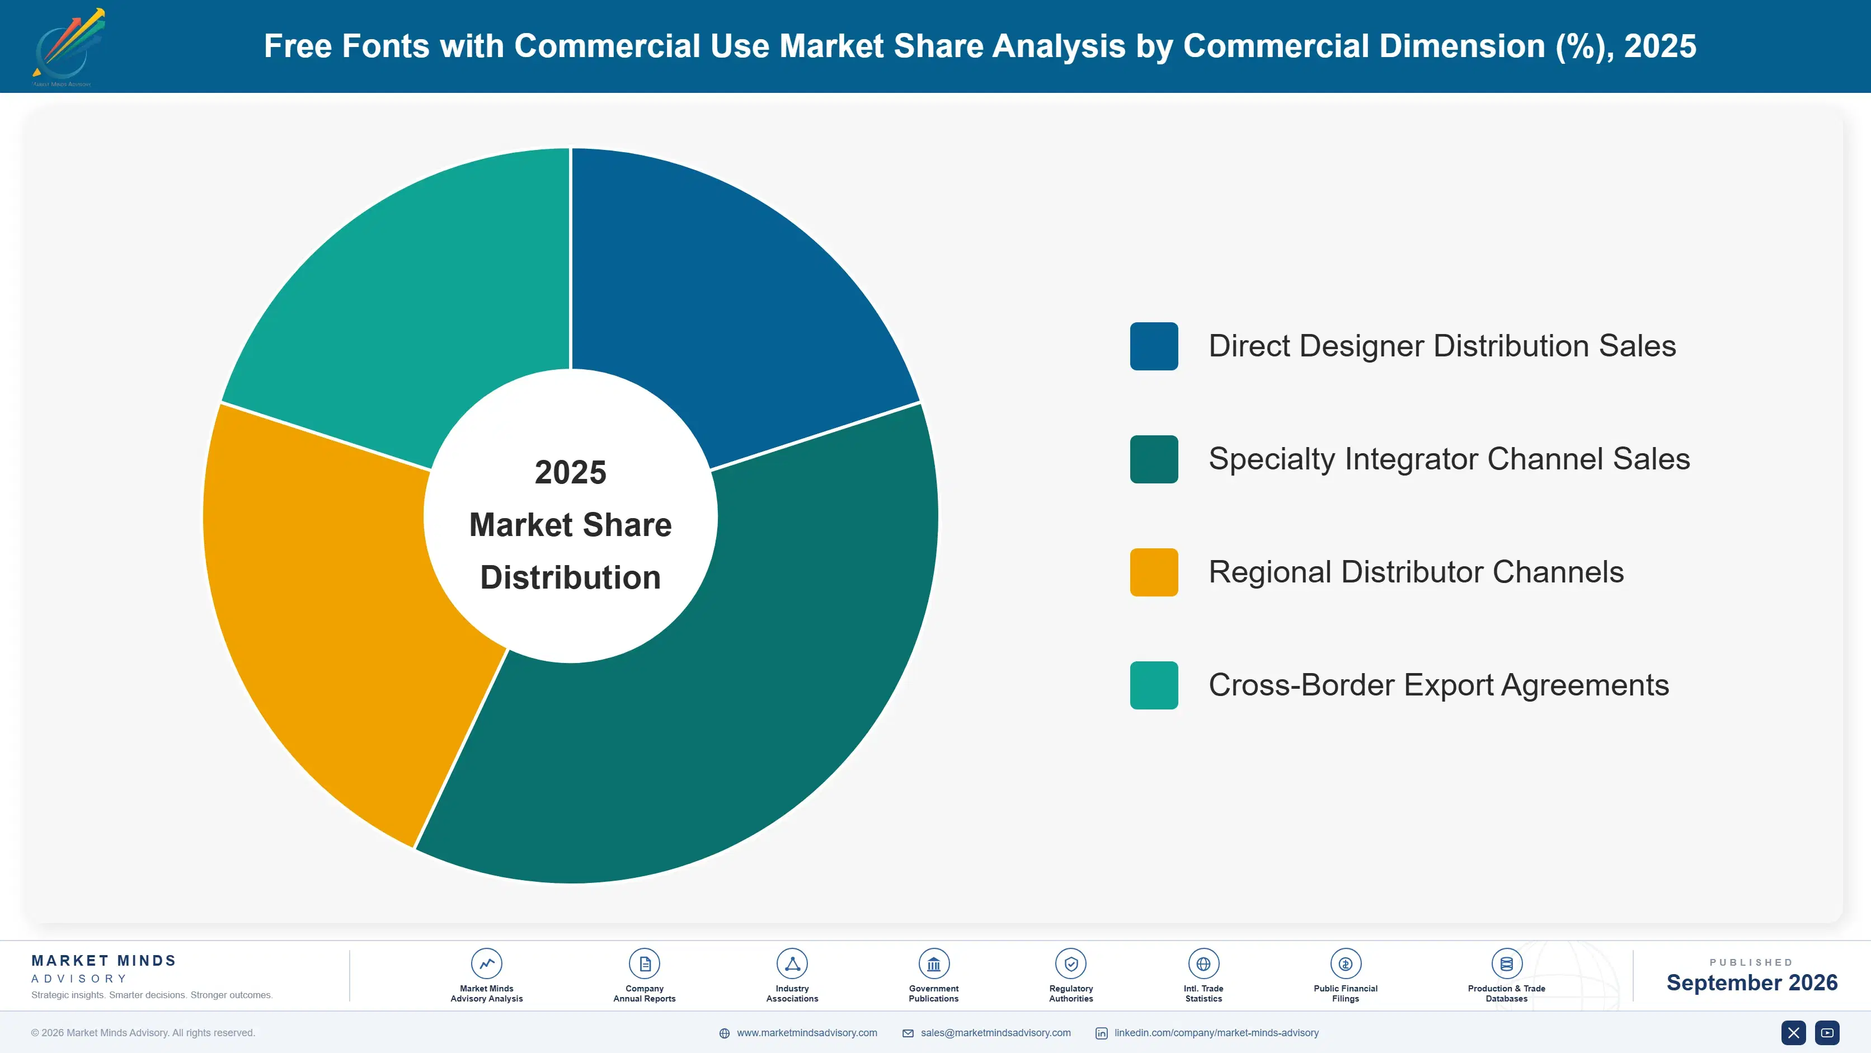1871x1053 pixels.
Task: Click the copyright notice text
Action: click(x=143, y=1033)
